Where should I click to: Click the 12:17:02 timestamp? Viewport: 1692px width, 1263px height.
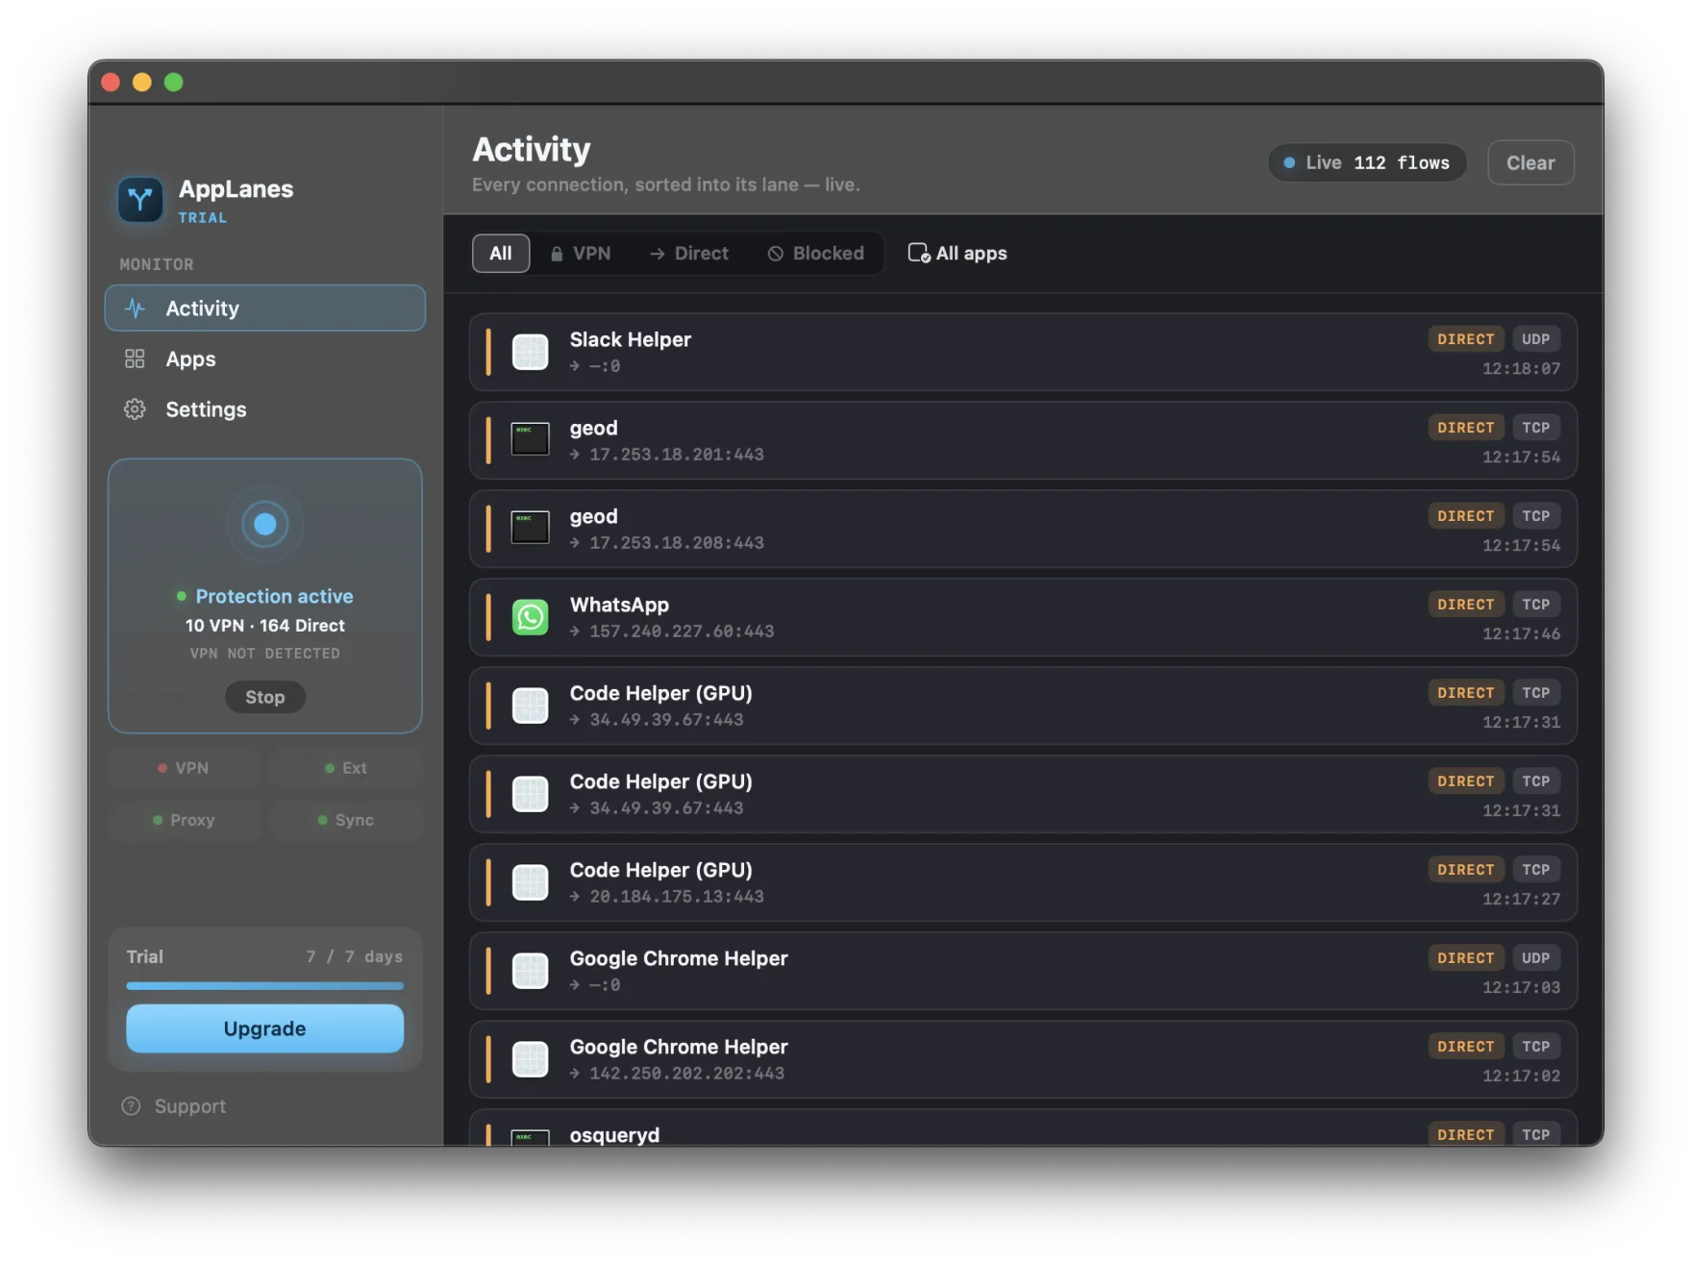coord(1521,1077)
